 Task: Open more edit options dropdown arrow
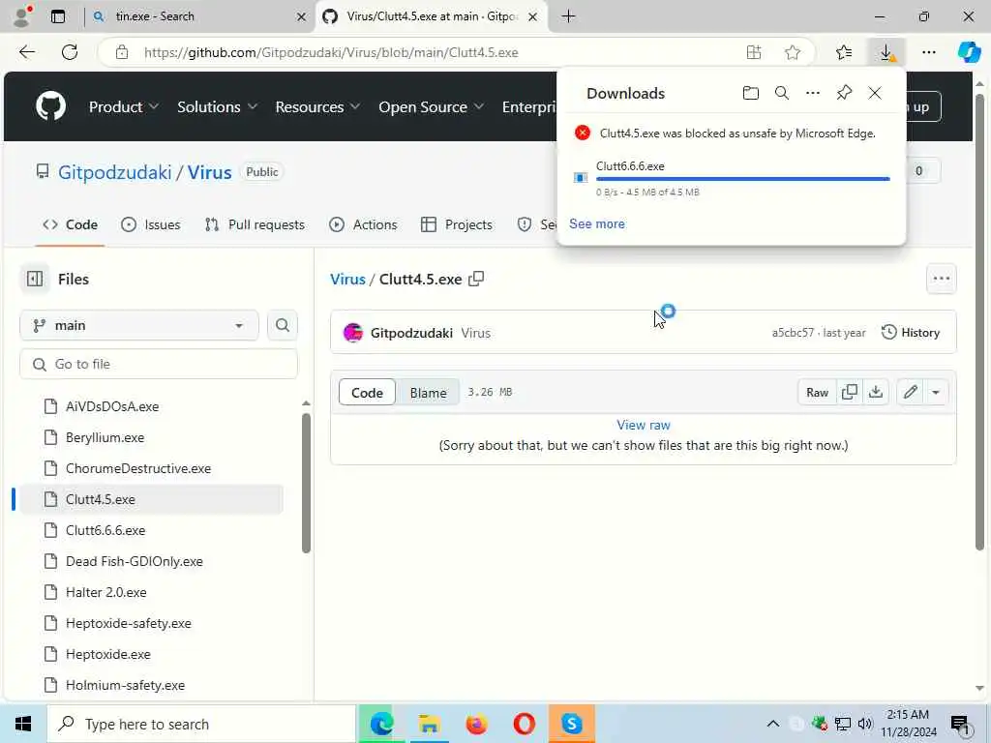(x=936, y=393)
